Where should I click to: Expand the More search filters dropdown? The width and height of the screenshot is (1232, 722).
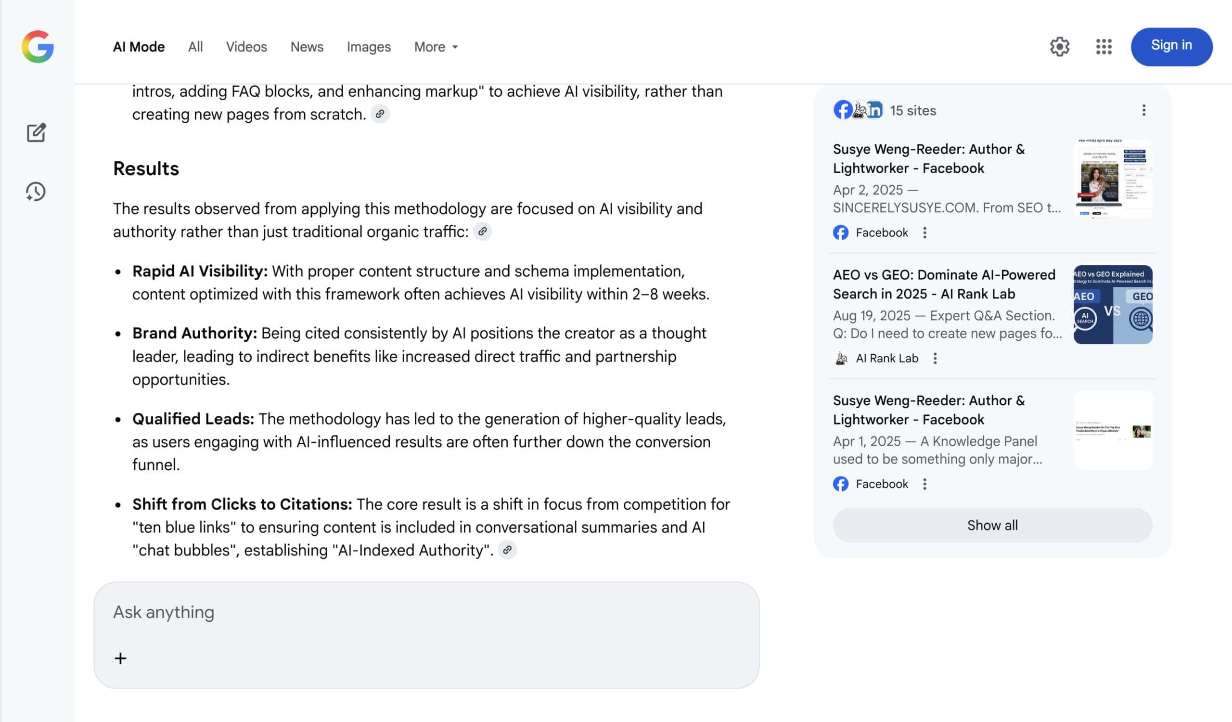click(x=436, y=47)
